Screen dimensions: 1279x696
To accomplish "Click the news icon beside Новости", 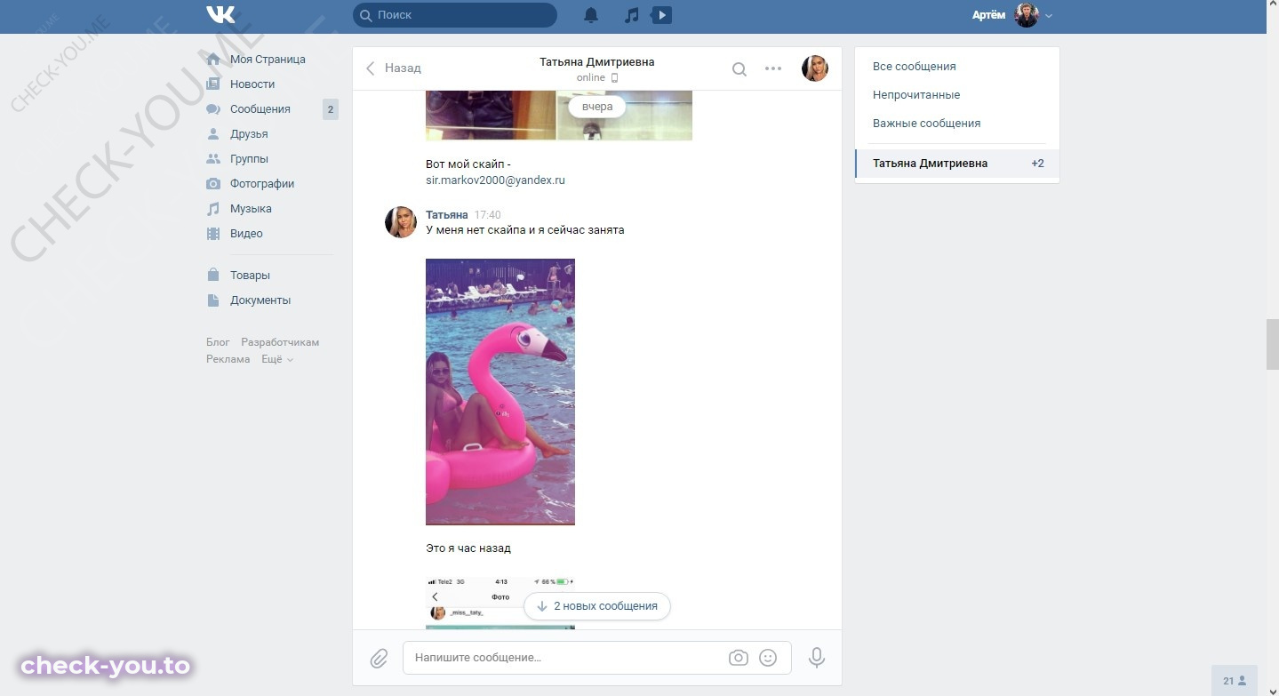I will (x=213, y=84).
